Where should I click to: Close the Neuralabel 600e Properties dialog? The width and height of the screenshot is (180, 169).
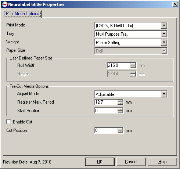point(175,4)
